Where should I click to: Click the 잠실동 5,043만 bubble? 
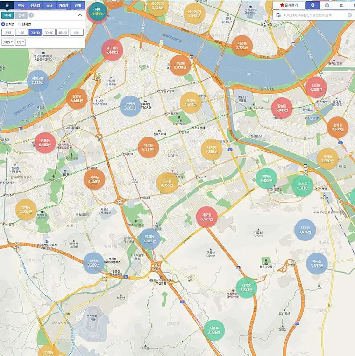[282, 108]
